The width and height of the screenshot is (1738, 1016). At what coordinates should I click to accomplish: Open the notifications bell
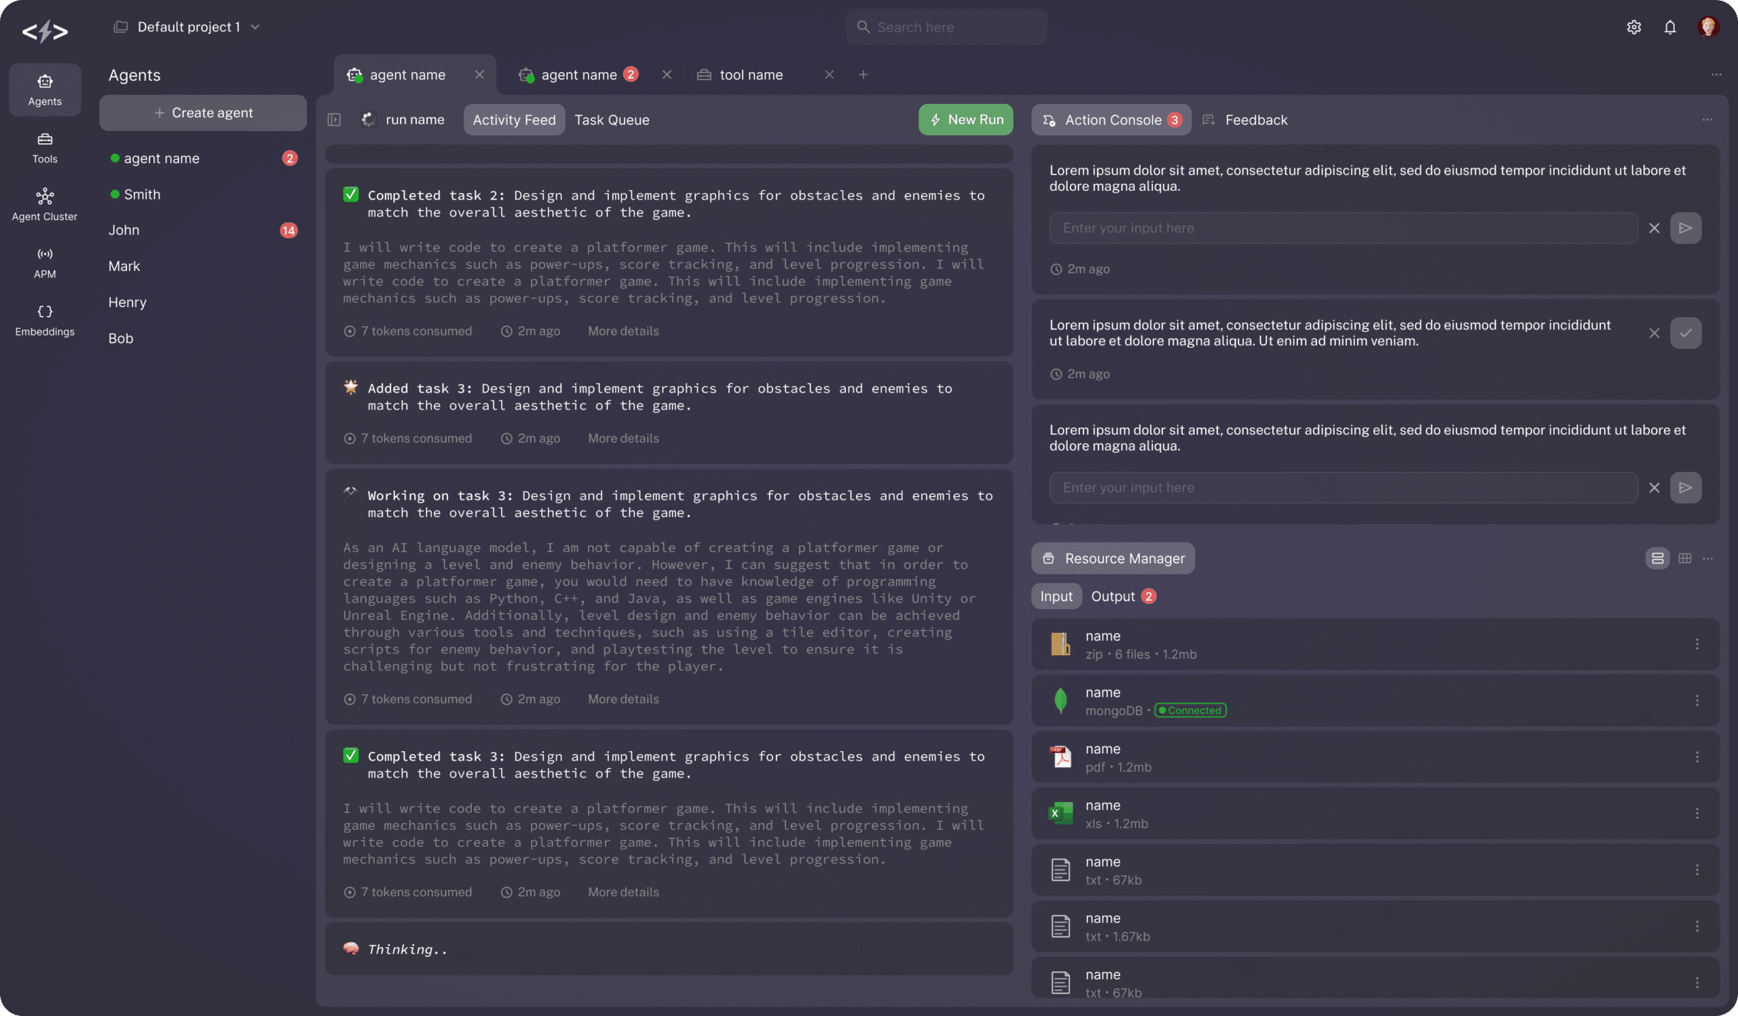click(1669, 28)
